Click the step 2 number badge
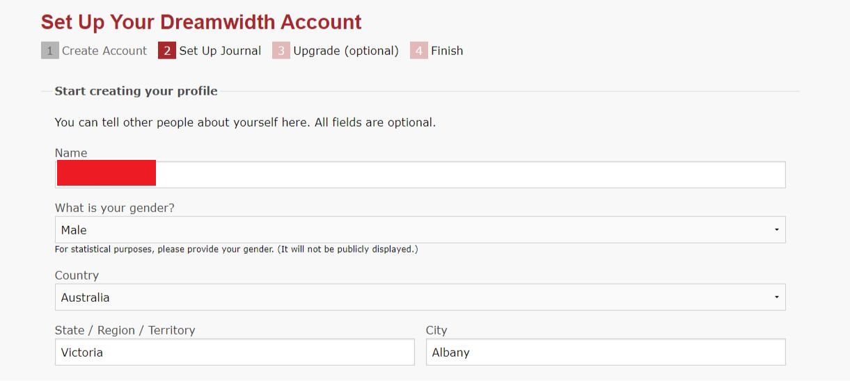 [167, 51]
